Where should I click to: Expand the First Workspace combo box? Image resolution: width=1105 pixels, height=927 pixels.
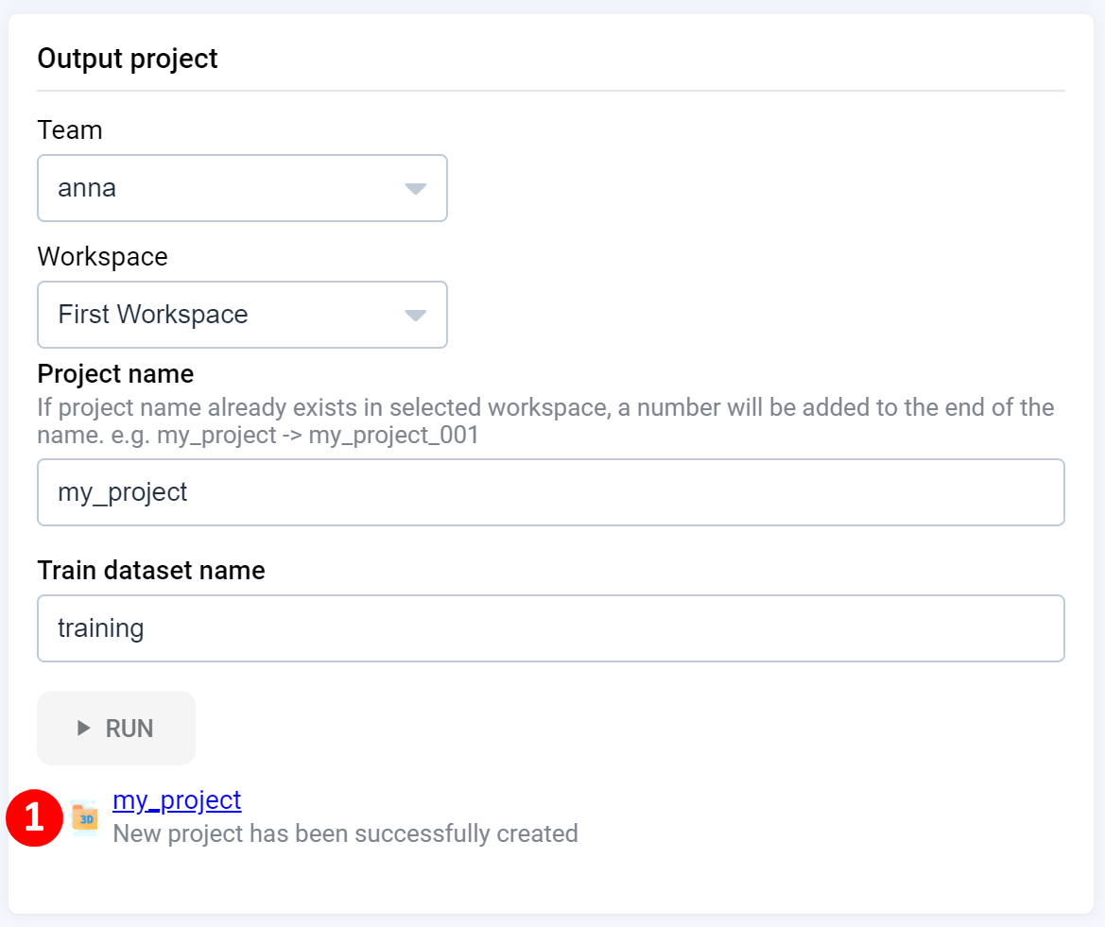(242, 315)
